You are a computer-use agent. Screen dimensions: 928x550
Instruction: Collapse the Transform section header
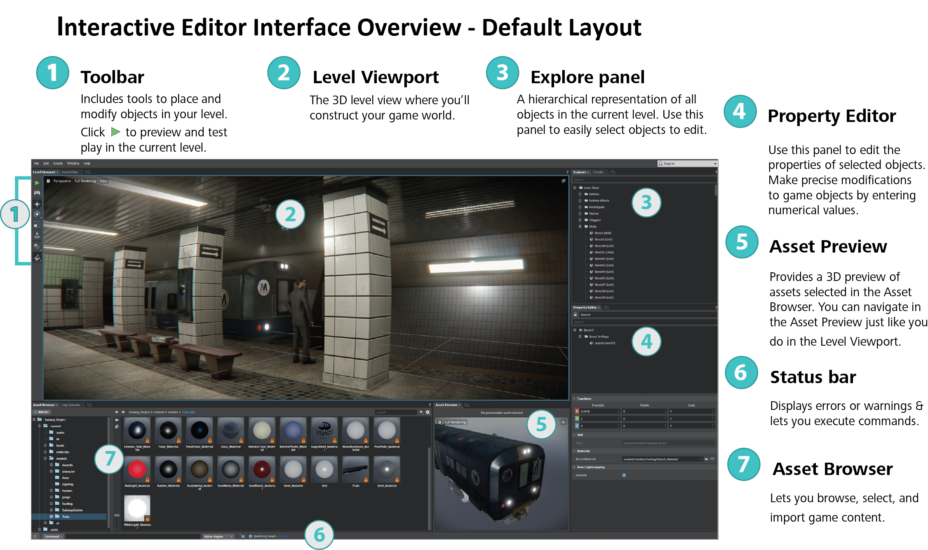(x=584, y=399)
